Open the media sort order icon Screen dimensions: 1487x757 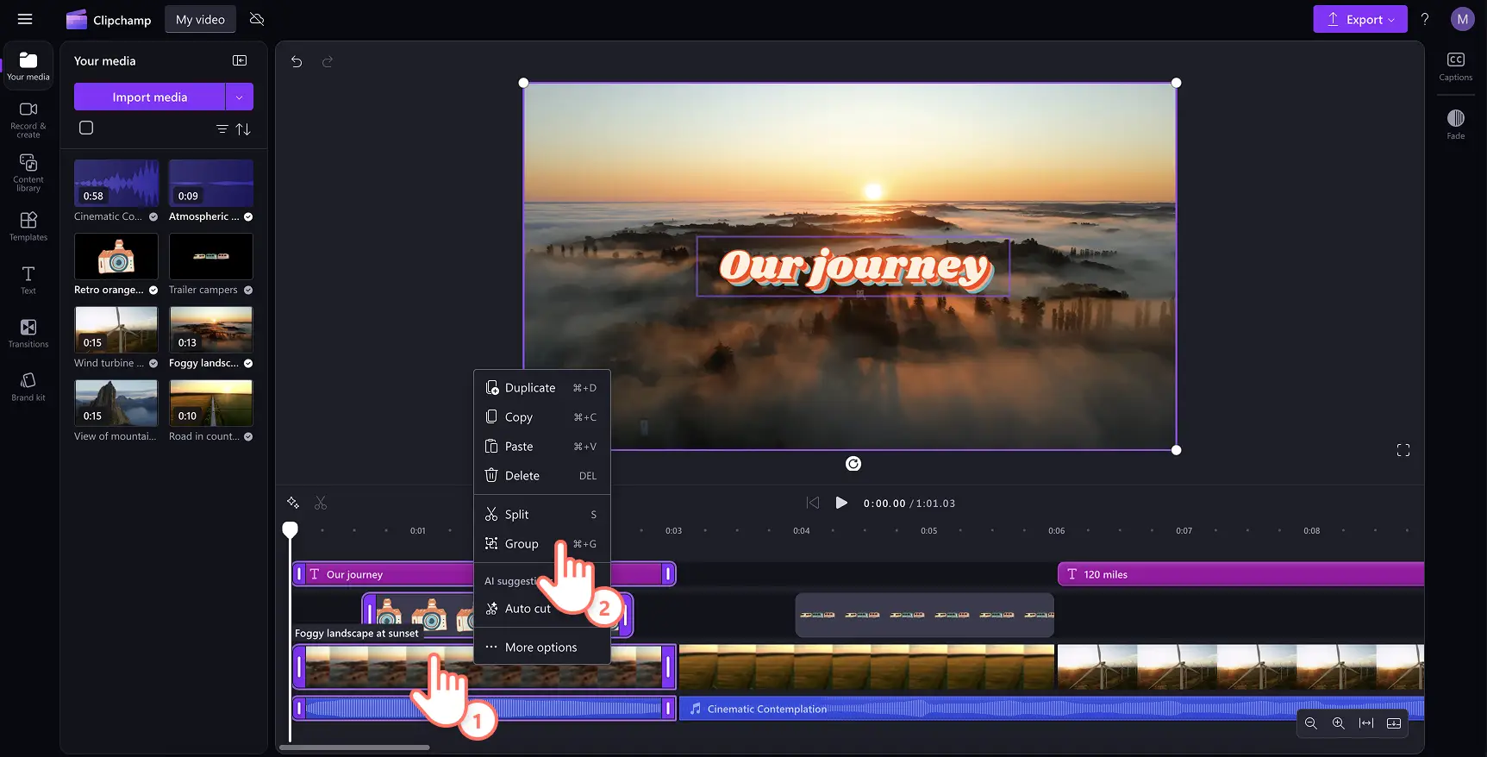pos(243,128)
